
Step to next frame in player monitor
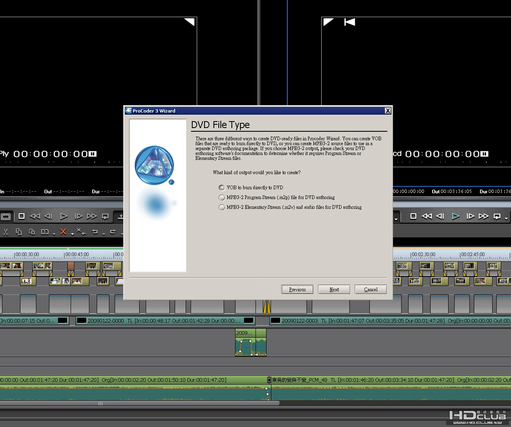pyautogui.click(x=78, y=216)
